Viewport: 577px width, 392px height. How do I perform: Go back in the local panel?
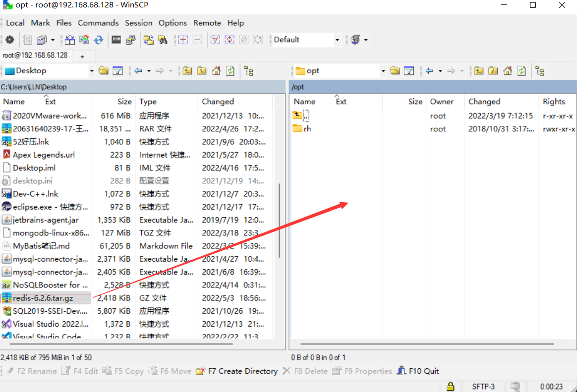[x=138, y=70]
